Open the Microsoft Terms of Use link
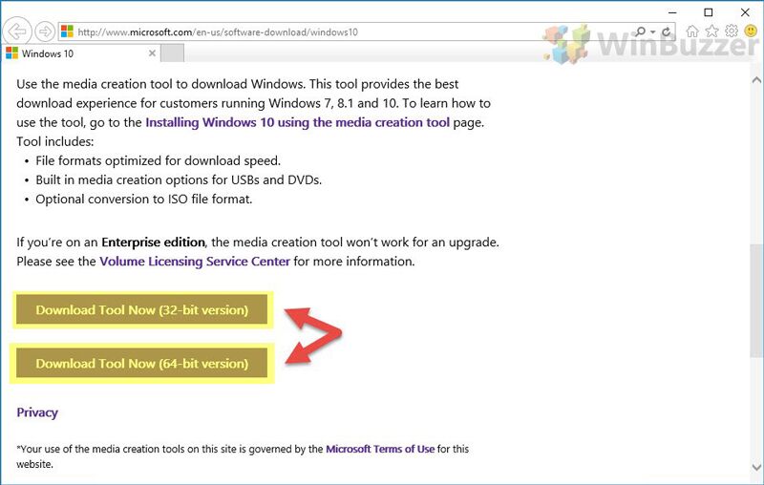 coord(380,449)
